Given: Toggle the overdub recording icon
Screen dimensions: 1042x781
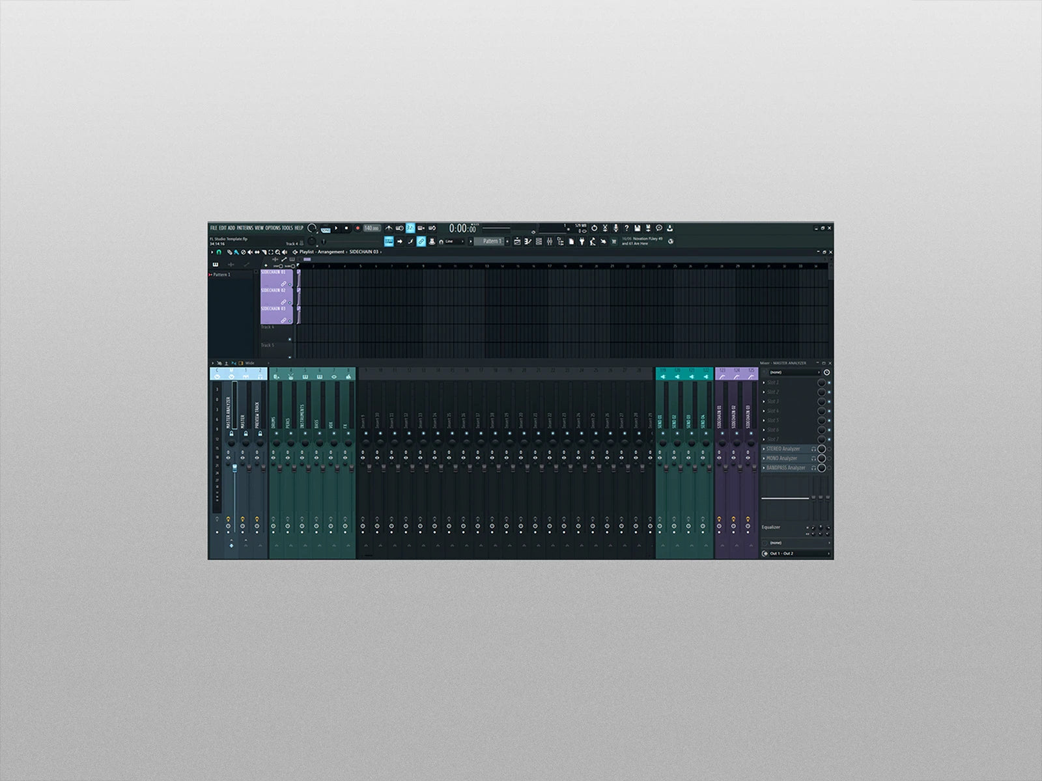Looking at the screenshot, I should [421, 228].
